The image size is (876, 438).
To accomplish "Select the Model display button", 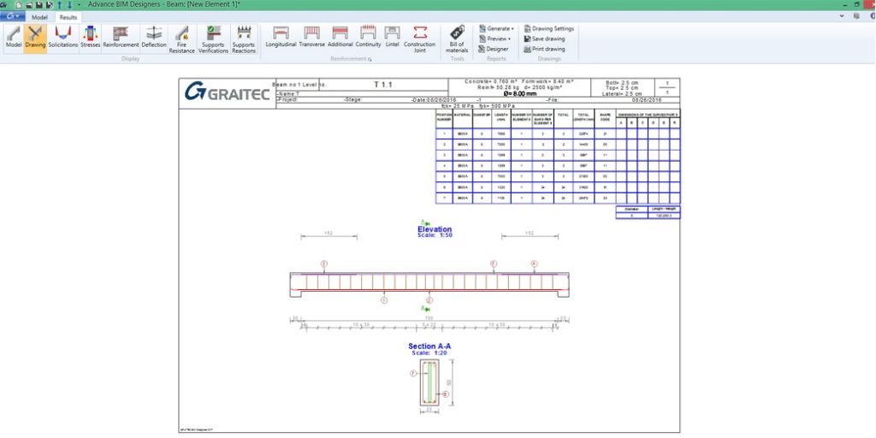I will pos(14,38).
